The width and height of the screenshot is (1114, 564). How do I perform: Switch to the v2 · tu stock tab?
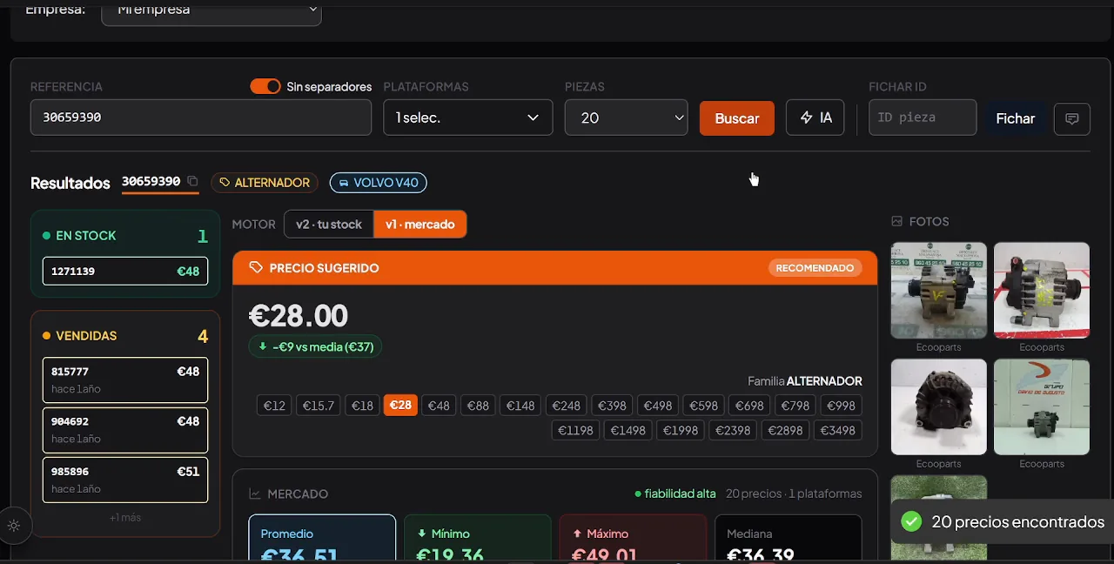point(329,224)
